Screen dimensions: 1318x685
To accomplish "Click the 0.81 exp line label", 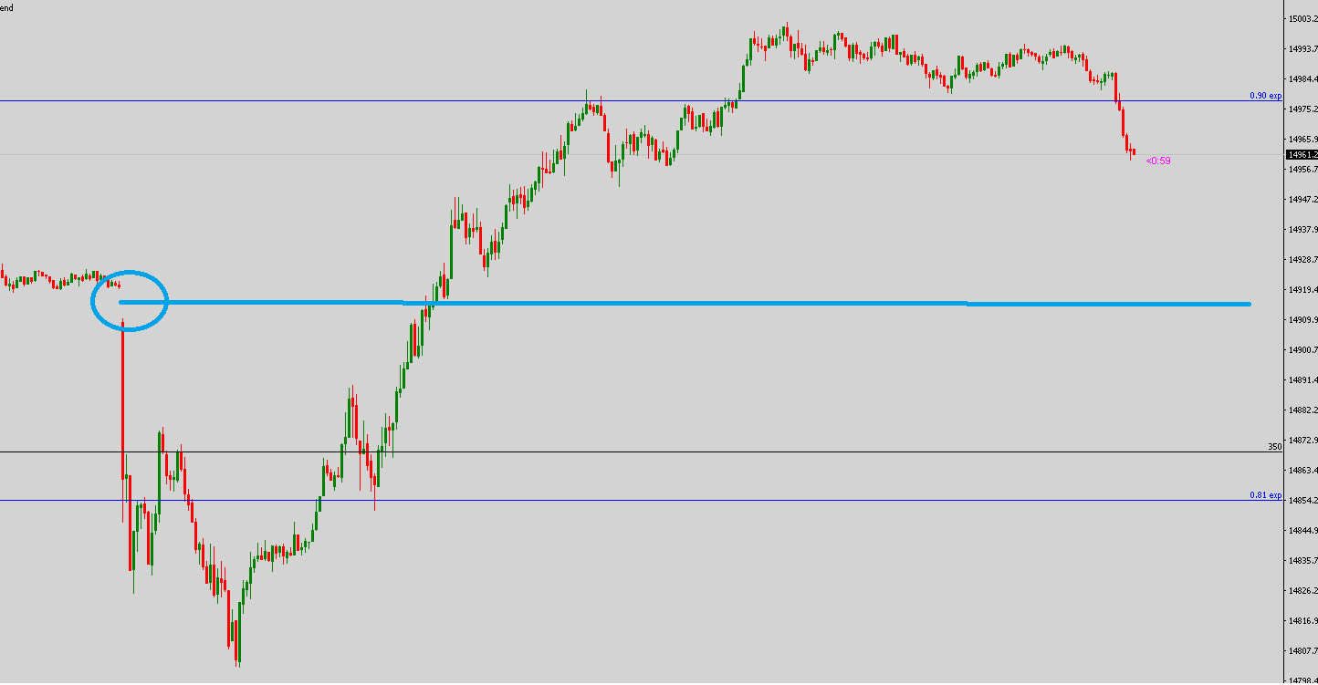I will (x=1265, y=495).
